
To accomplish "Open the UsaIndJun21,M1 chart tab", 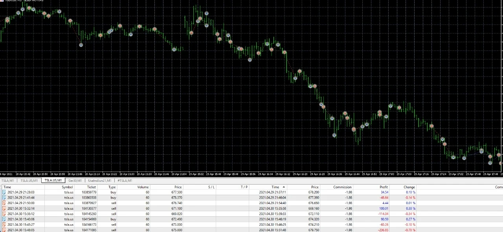I will [100, 181].
